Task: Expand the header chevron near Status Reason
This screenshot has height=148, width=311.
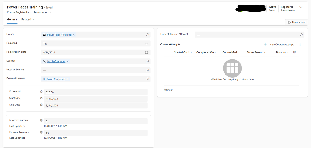Action: [x=301, y=7]
